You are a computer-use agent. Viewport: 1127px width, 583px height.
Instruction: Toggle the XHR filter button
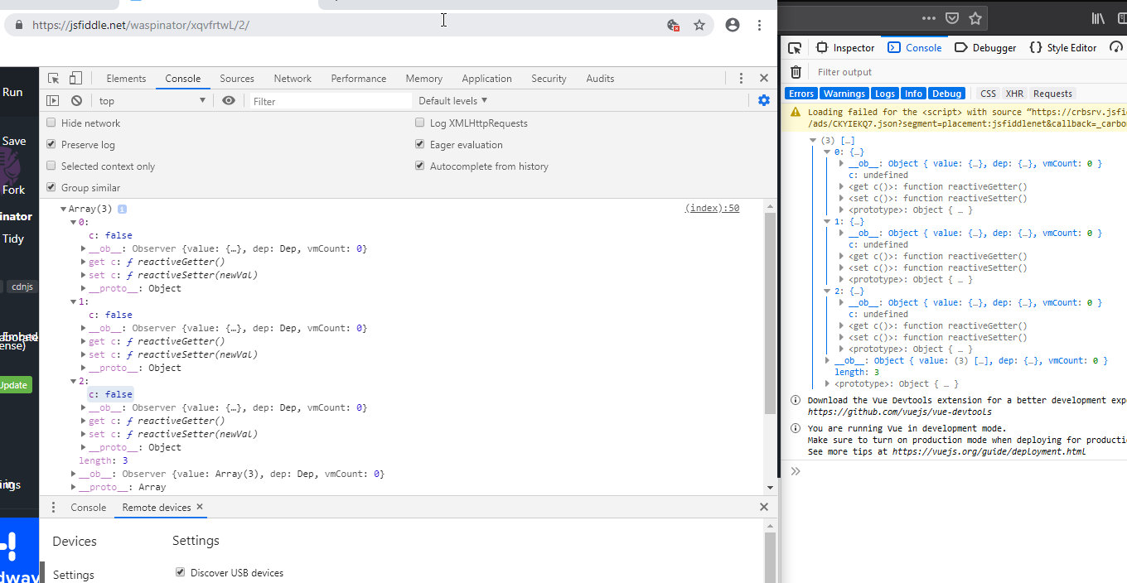click(x=1014, y=94)
